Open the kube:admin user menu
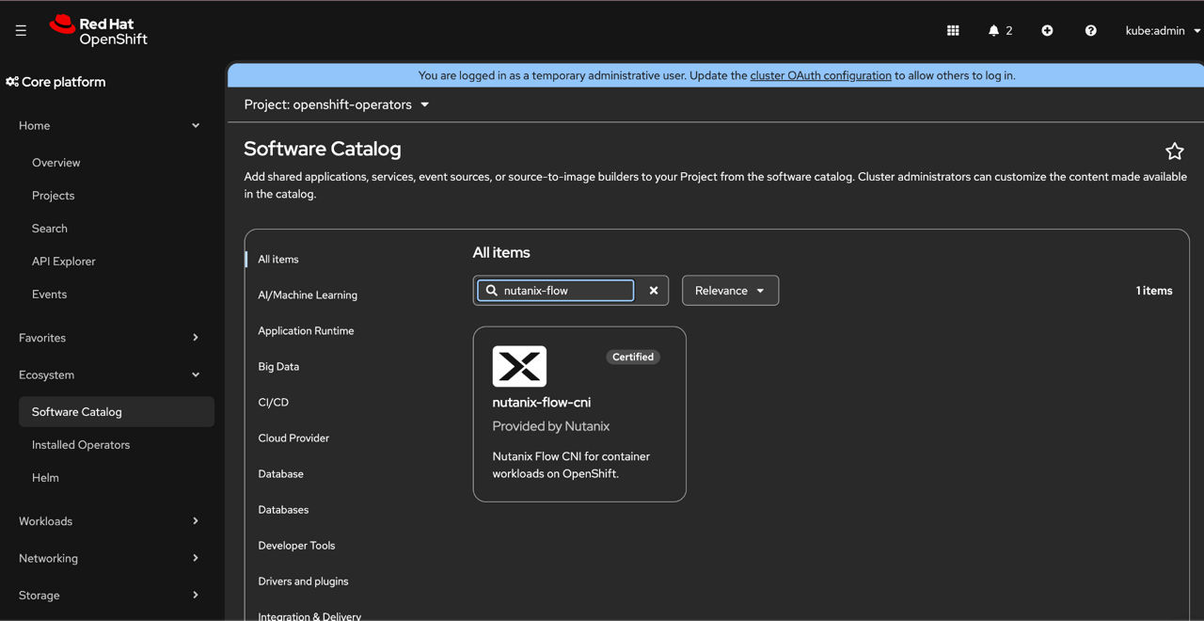The image size is (1204, 621). coord(1164,31)
